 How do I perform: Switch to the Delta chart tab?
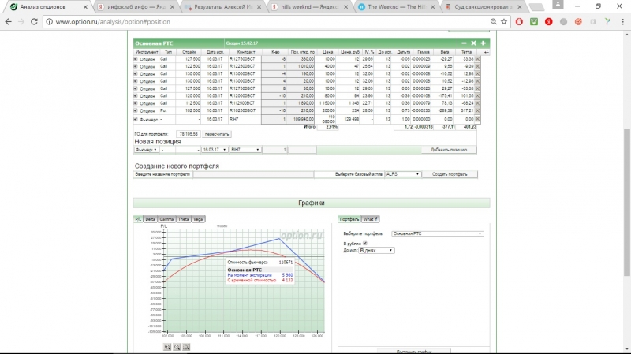(150, 219)
